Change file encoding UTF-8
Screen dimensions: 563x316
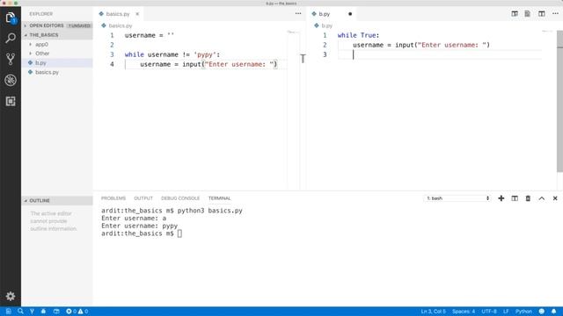pos(489,312)
